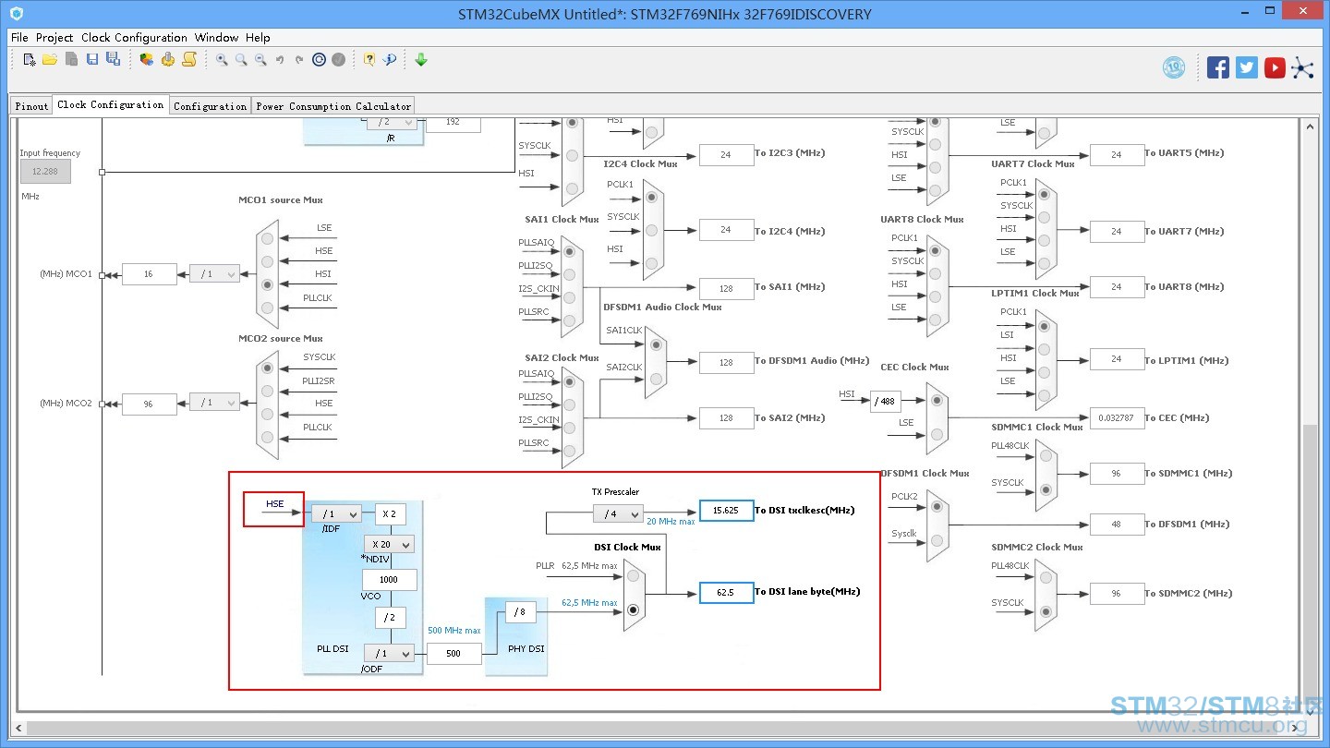Open the Help menu

pos(259,38)
